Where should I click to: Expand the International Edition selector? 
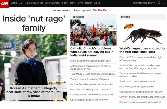point(144,3)
